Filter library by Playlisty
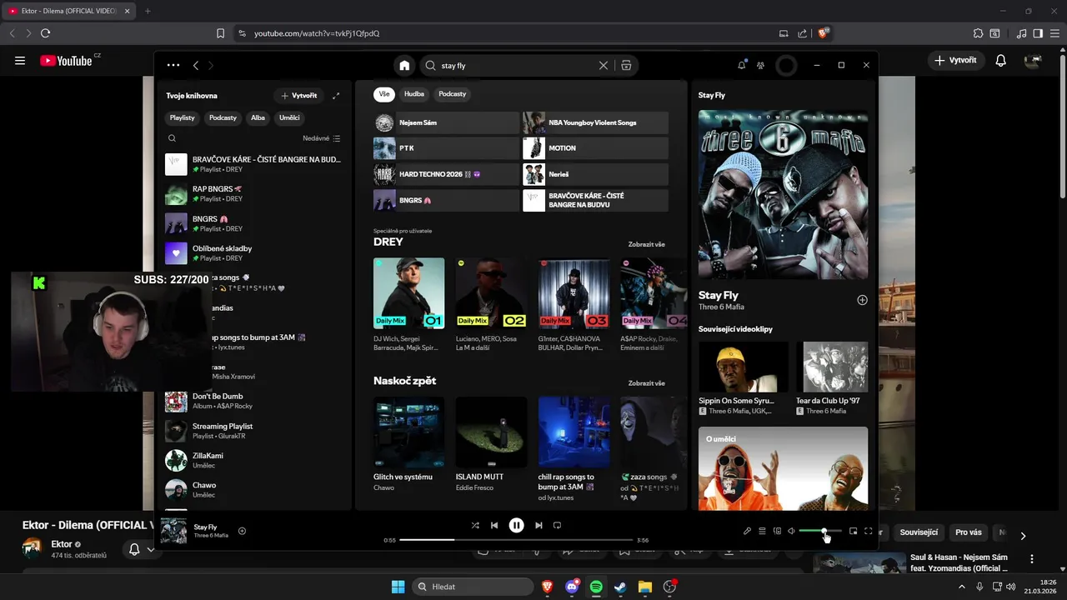The image size is (1067, 600). pyautogui.click(x=183, y=117)
